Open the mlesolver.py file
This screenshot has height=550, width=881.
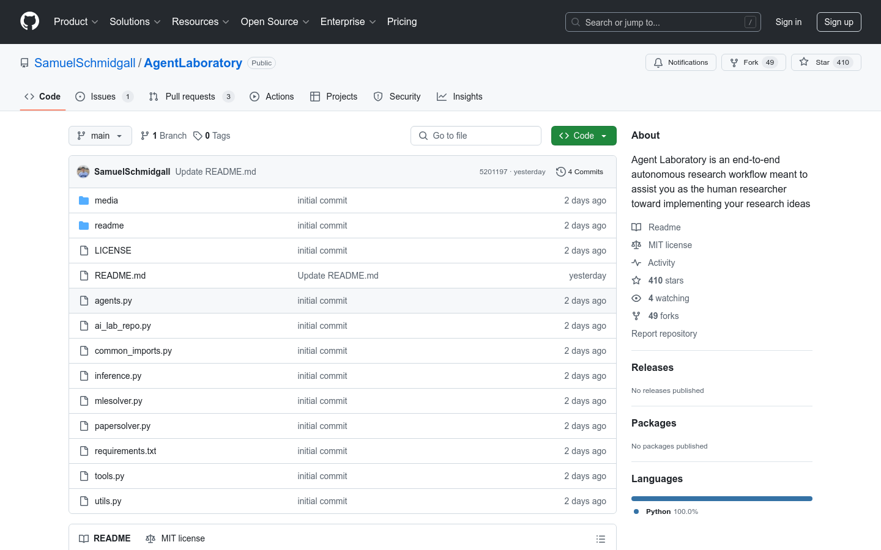pyautogui.click(x=119, y=401)
